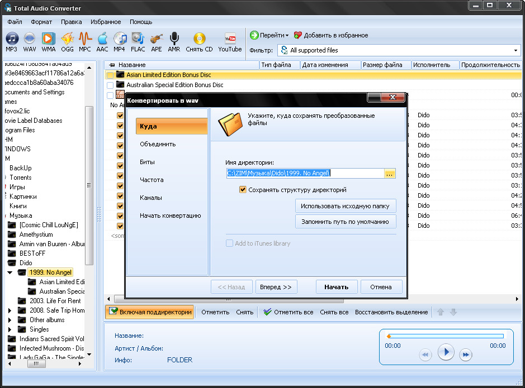The width and height of the screenshot is (525, 388).
Task: Select the AMR microphone icon
Action: click(x=174, y=39)
